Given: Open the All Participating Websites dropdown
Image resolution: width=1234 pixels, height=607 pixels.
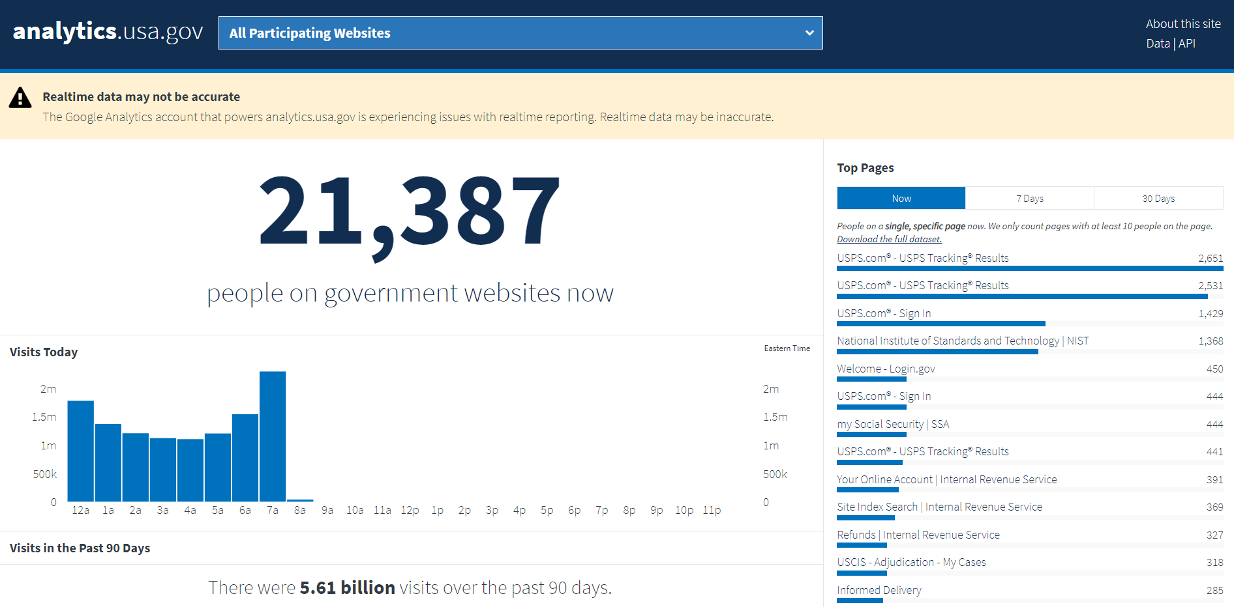Looking at the screenshot, I should click(x=520, y=33).
